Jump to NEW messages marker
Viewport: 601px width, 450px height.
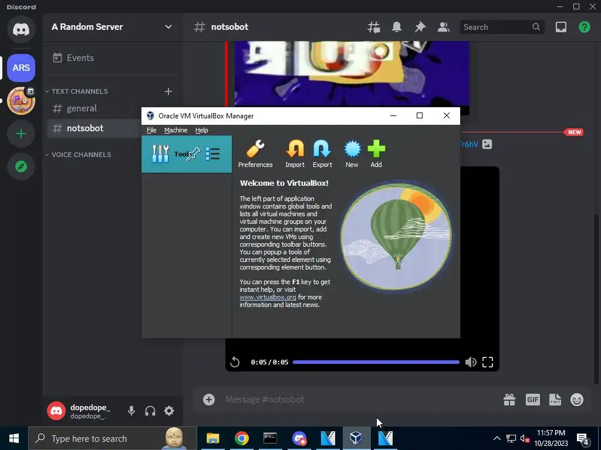coord(574,132)
